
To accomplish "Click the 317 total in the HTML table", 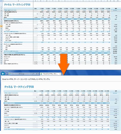I will pos(116,103).
